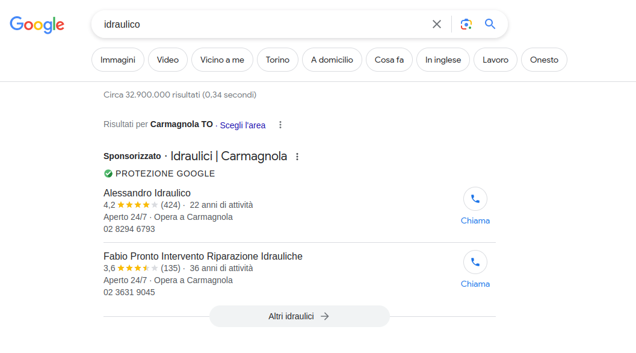This screenshot has width=636, height=353.
Task: Select the Video filter chip
Action: coord(167,60)
